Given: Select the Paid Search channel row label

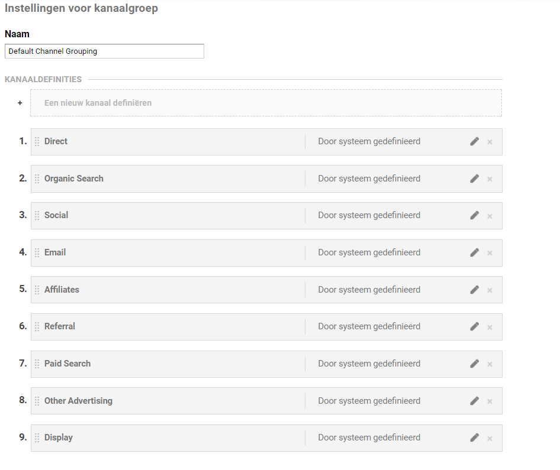Looking at the screenshot, I should point(67,364).
